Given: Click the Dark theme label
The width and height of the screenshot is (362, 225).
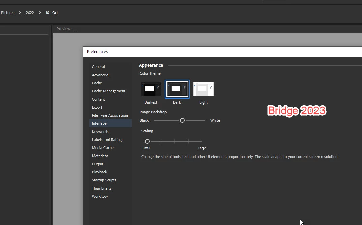Looking at the screenshot, I should [177, 102].
